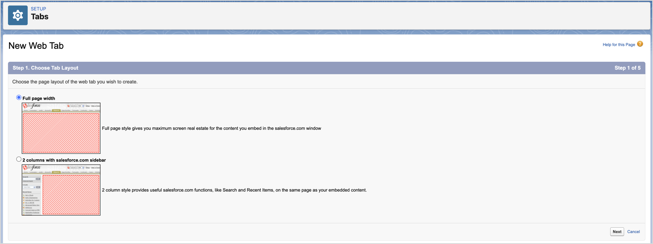
Task: Click the Next button
Action: 617,232
